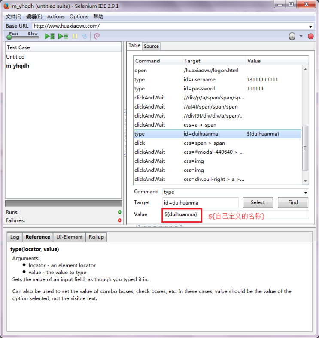Image resolution: width=319 pixels, height=338 pixels.
Task: Select the clickAndWait css=div.pull-right row
Action: (x=218, y=179)
